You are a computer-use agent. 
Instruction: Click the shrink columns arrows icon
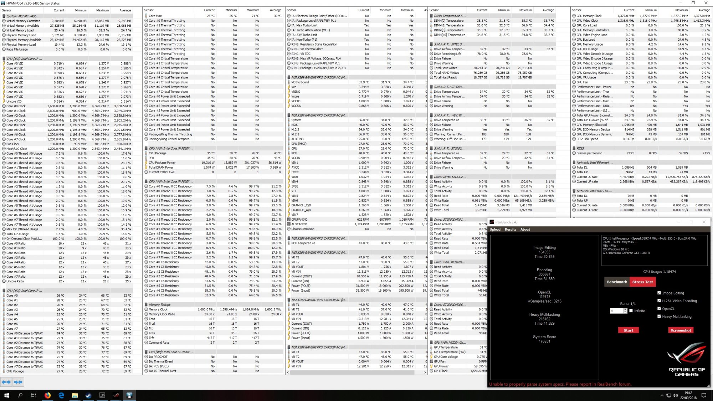click(x=18, y=382)
